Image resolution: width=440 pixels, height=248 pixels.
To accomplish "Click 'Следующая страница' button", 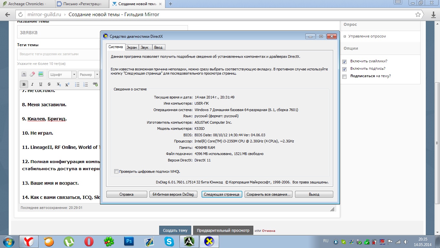I will [222, 194].
